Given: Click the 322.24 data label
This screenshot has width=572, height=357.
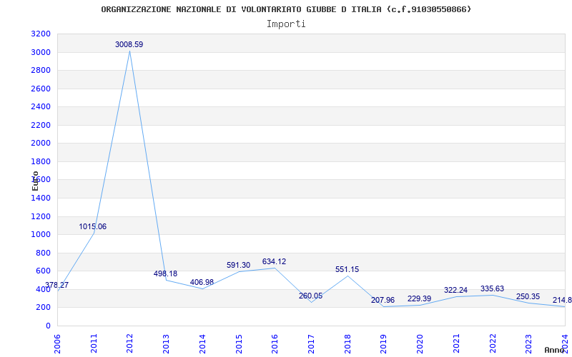Looking at the screenshot, I should pyautogui.click(x=455, y=291).
